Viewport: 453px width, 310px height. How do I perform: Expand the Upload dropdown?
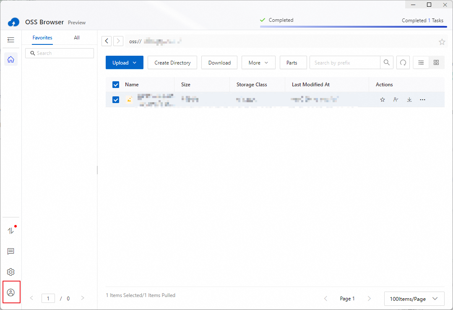point(125,62)
